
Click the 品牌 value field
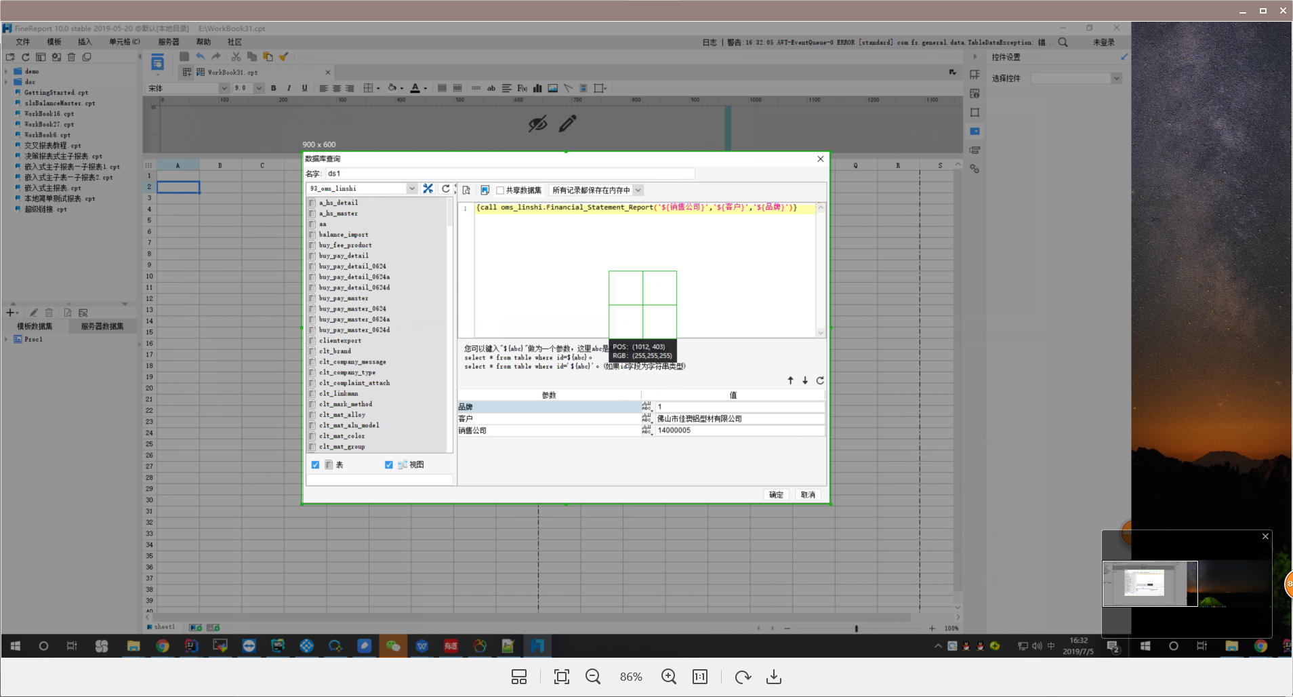point(739,407)
